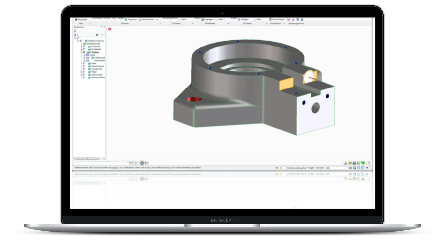Toggle the Deckplatte checkbox

coord(84,46)
